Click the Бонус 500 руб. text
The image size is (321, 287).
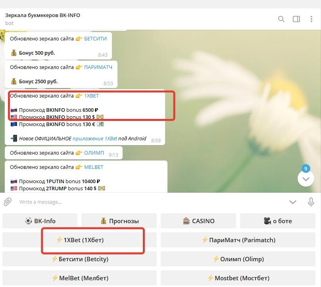(x=37, y=53)
